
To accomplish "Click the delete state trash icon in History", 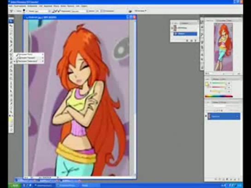I will click(x=195, y=40).
